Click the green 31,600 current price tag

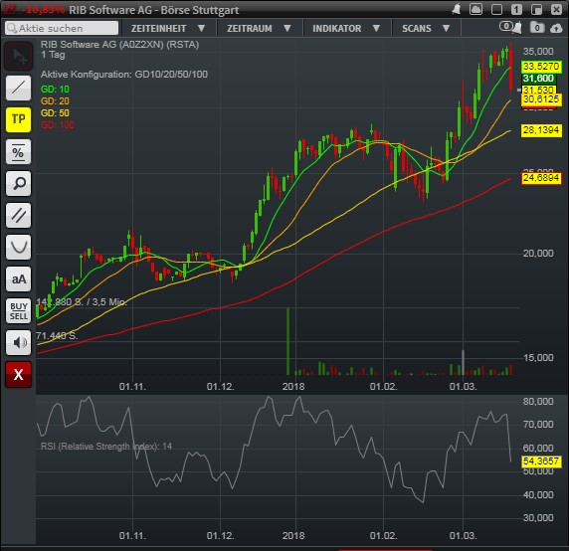(539, 79)
